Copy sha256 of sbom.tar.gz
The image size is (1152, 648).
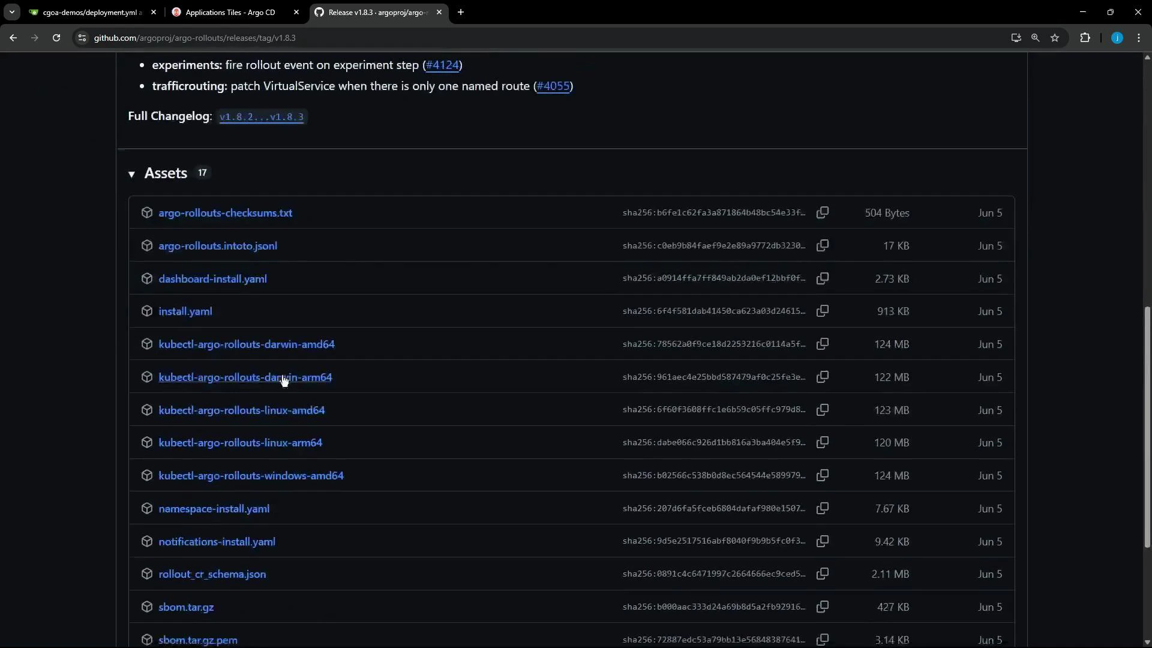tap(823, 607)
